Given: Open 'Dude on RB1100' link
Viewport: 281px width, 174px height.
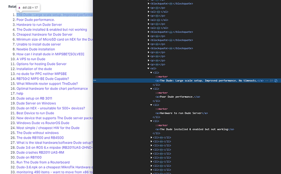Looking at the screenshot, I should coord(29,157).
